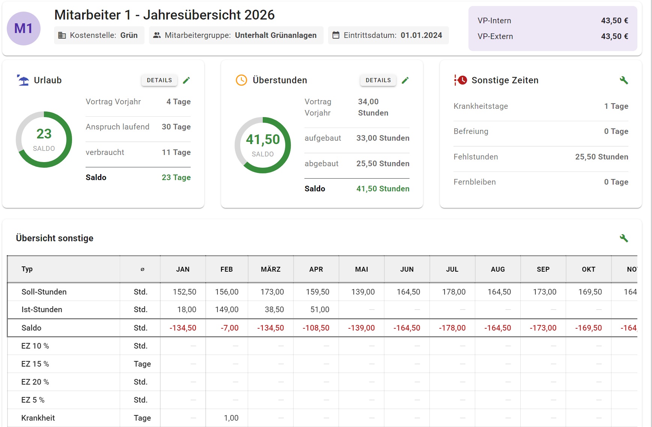Viewport: 652px width, 427px height.
Task: Click the Urlaub saldo progress ring
Action: (44, 140)
